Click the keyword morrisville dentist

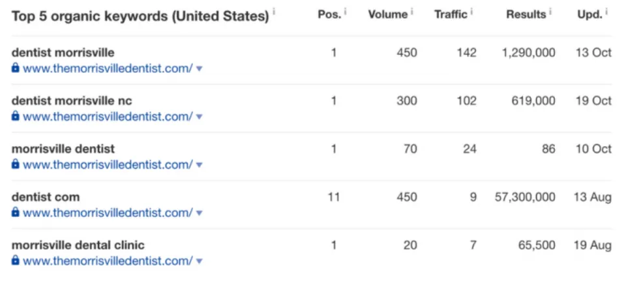(x=63, y=148)
